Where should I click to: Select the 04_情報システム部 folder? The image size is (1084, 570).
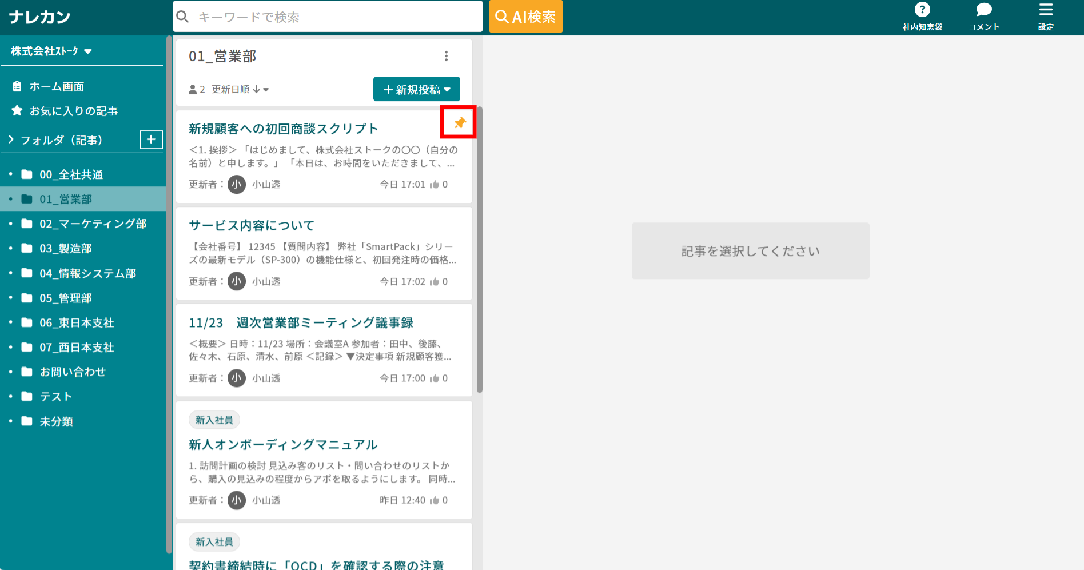tap(87, 273)
